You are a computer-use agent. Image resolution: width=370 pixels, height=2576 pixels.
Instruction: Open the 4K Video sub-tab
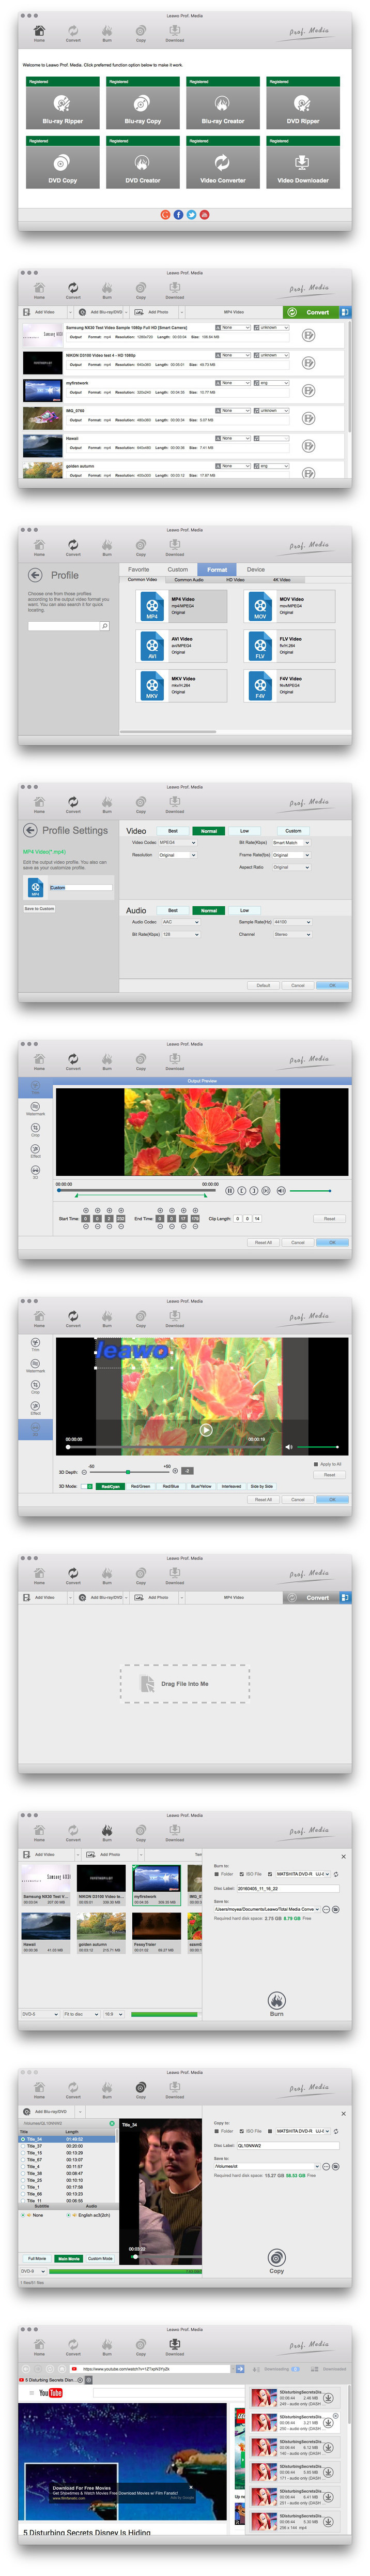282,579
